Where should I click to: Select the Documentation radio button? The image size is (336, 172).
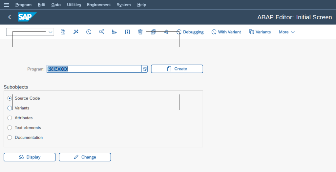pyautogui.click(x=10, y=138)
